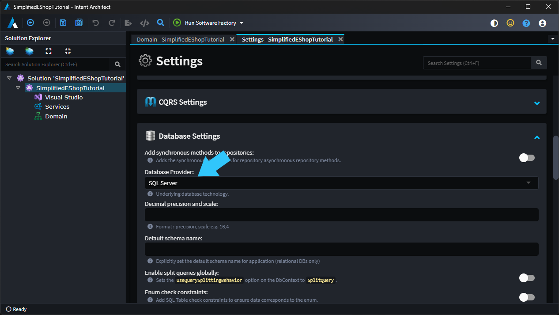Save the current document
559x315 pixels.
coord(63,23)
